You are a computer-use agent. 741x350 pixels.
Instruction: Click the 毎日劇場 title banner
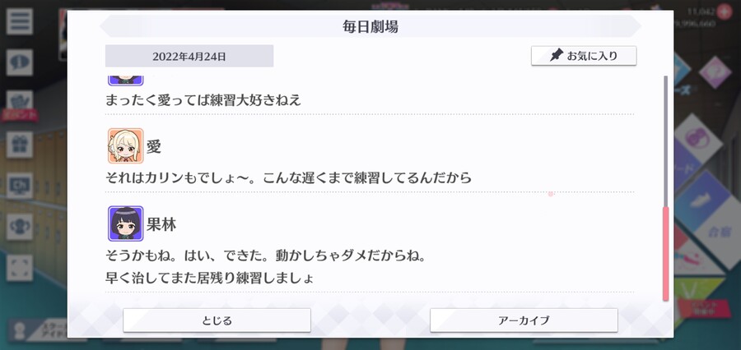point(370,26)
